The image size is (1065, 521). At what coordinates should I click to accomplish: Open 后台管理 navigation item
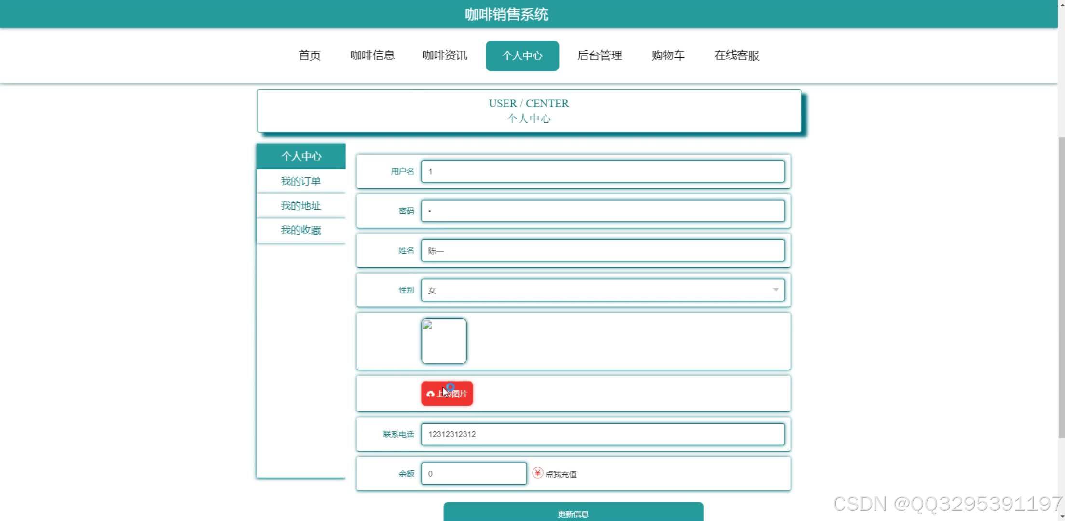(x=600, y=55)
